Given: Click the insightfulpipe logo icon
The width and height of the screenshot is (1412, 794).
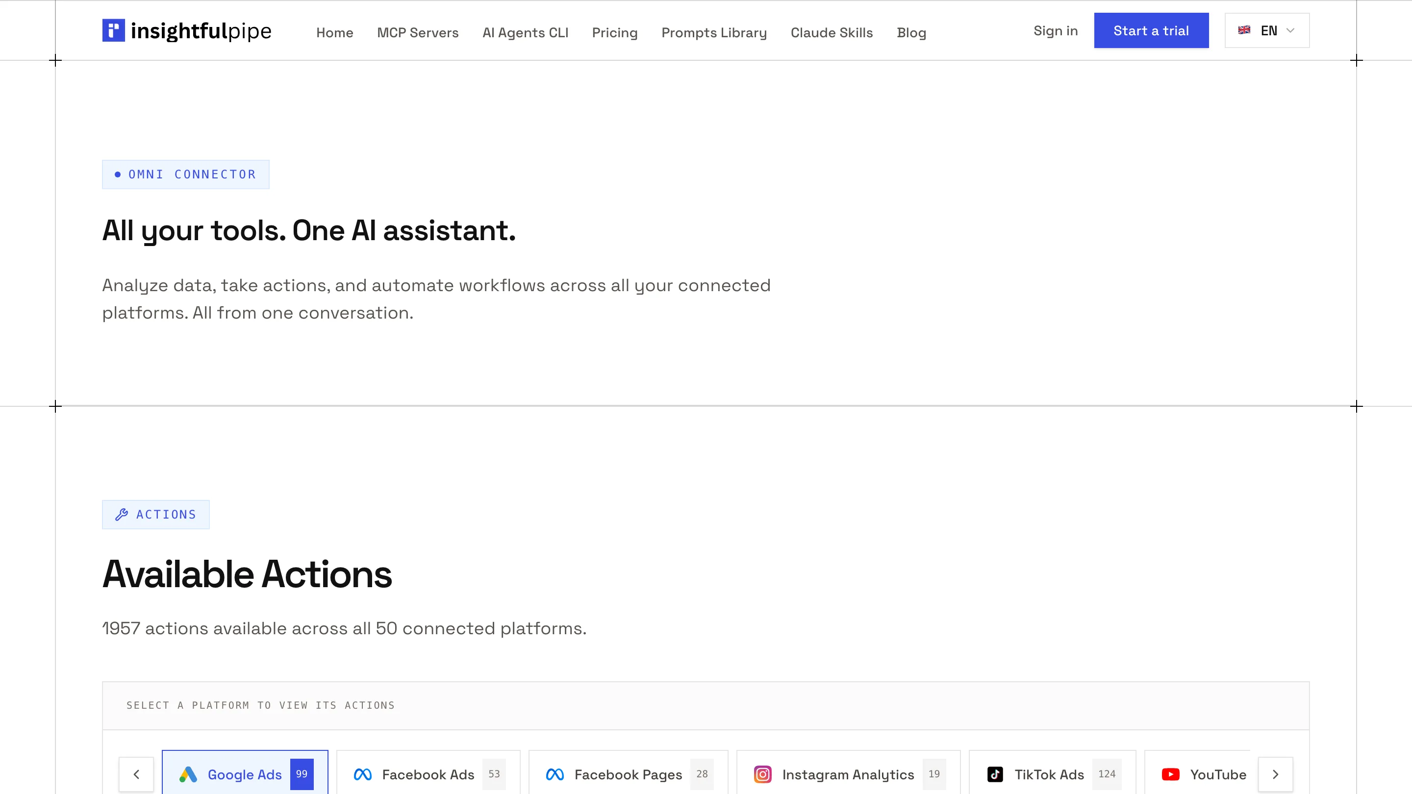Looking at the screenshot, I should pos(113,31).
